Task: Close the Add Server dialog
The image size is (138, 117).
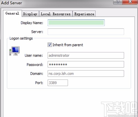Action: click(x=130, y=2)
